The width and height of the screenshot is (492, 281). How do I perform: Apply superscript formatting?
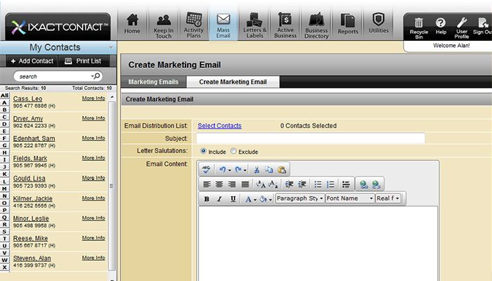pos(261,184)
